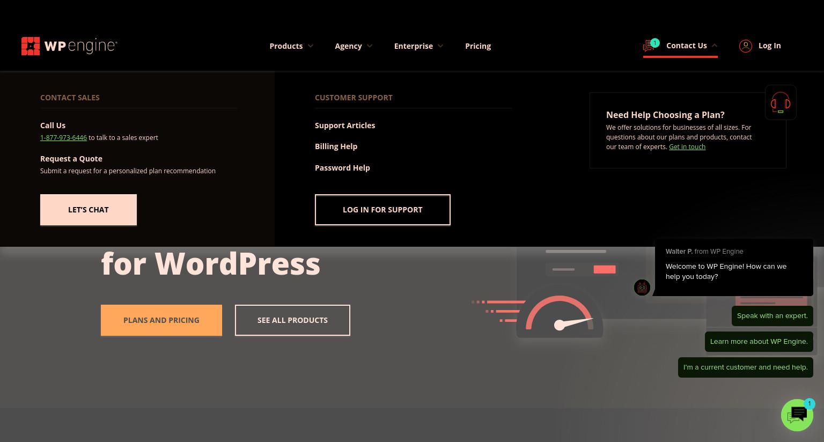Click the CUSTOMER SUPPORT section heading
This screenshot has height=442, width=824.
[x=354, y=98]
